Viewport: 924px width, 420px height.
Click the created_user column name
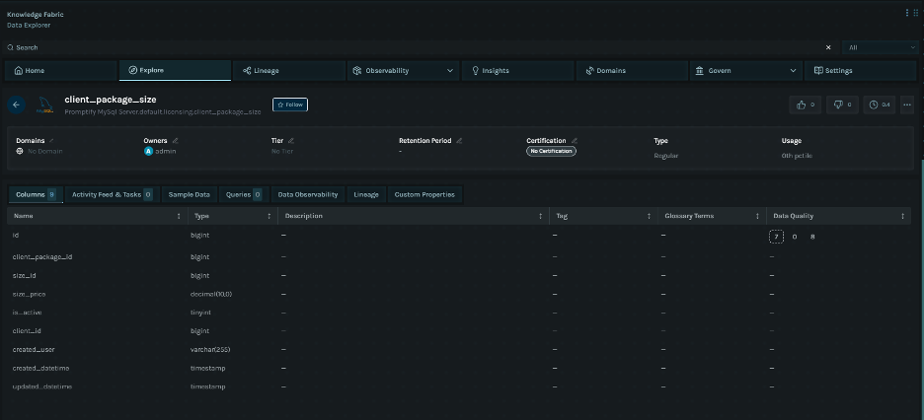coord(34,349)
